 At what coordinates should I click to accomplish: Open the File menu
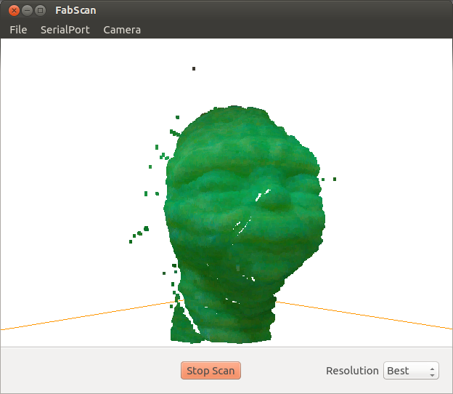(x=18, y=30)
